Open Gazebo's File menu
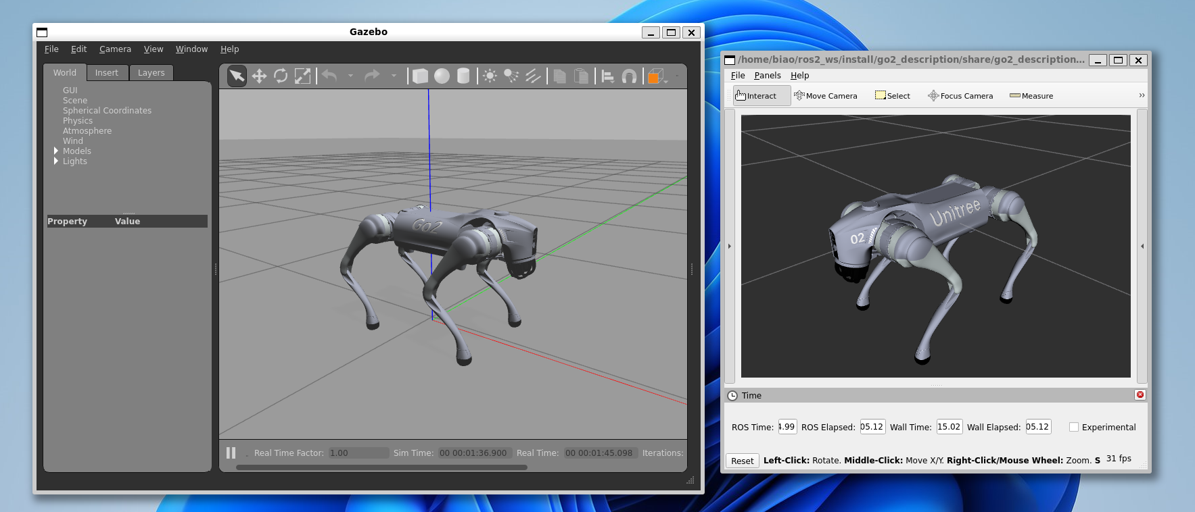The width and height of the screenshot is (1195, 512). point(51,49)
